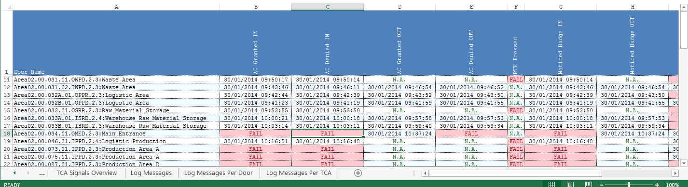
Task: Click cell 30/01/2014 10:16:48 in Noticed Badge IN
Action: tap(561, 141)
